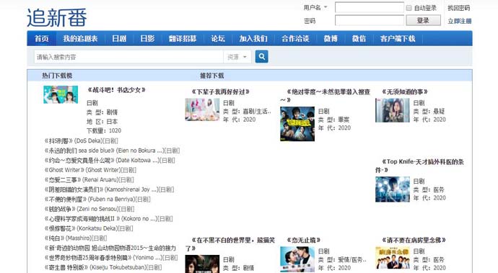
Task: Click the 《下辈子我再好好过》 title link
Action: coord(220,92)
